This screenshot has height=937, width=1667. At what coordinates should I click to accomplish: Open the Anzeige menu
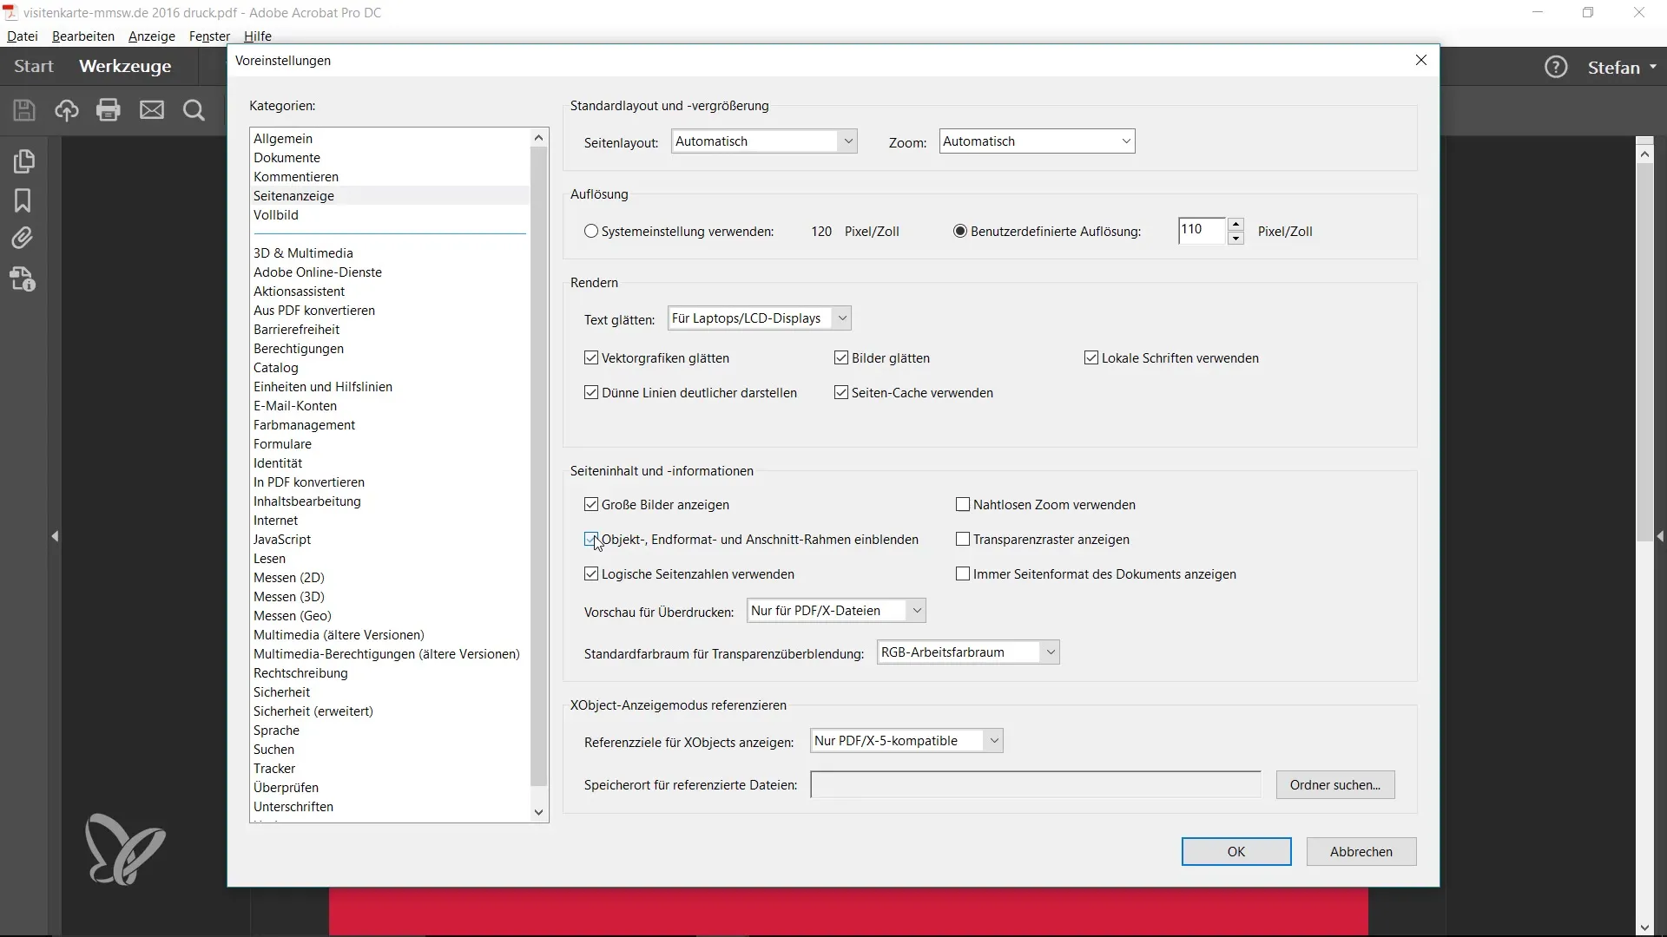(x=152, y=36)
